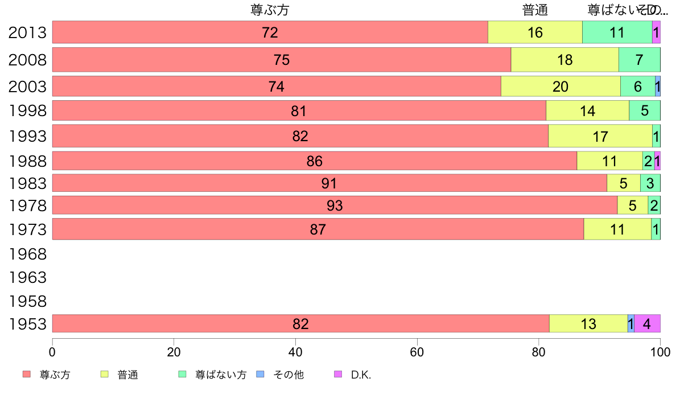This screenshot has width=676, height=419.
Task: Click the blue その他 legend swatch
Action: click(x=260, y=374)
